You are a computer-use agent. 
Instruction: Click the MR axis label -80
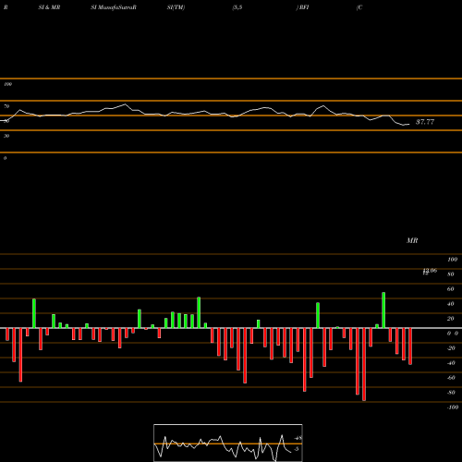451,393
